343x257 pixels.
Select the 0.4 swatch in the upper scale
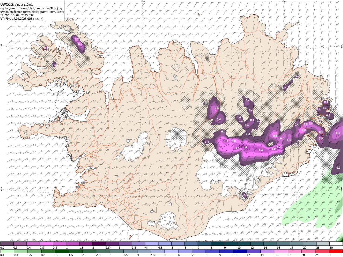[x=33, y=244]
